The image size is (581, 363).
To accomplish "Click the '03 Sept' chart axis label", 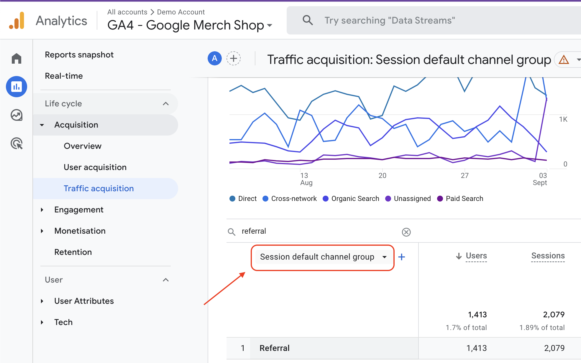I will click(540, 179).
